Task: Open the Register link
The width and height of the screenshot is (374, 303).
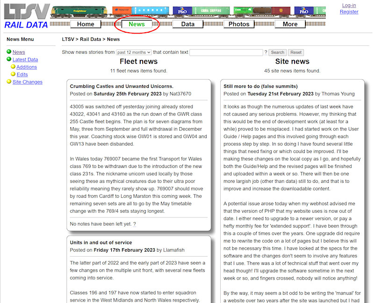Action: point(349,12)
